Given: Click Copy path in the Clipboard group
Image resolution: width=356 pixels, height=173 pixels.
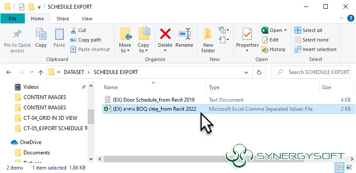Looking at the screenshot, I should tap(86, 40).
